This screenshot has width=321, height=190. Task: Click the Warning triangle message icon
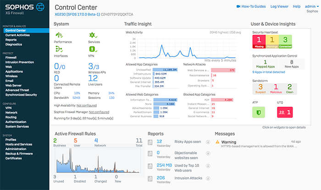pyautogui.click(x=217, y=142)
